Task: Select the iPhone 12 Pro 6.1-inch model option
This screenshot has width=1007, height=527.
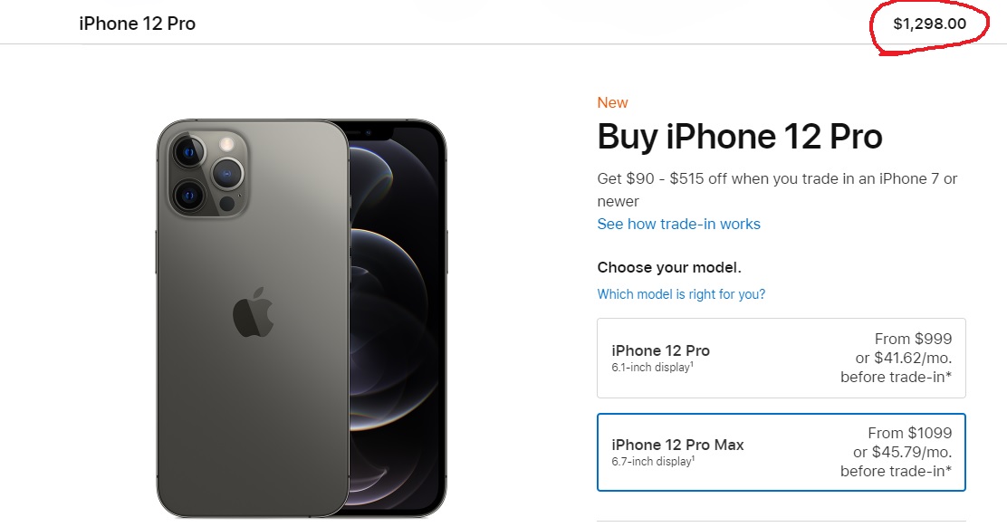Action: click(x=781, y=358)
